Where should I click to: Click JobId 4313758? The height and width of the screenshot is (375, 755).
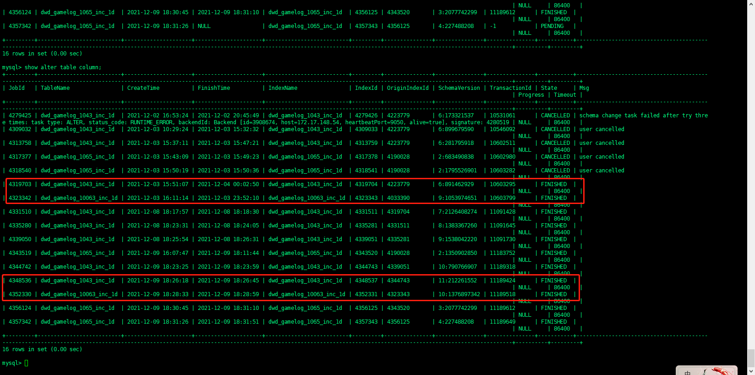[x=20, y=143]
